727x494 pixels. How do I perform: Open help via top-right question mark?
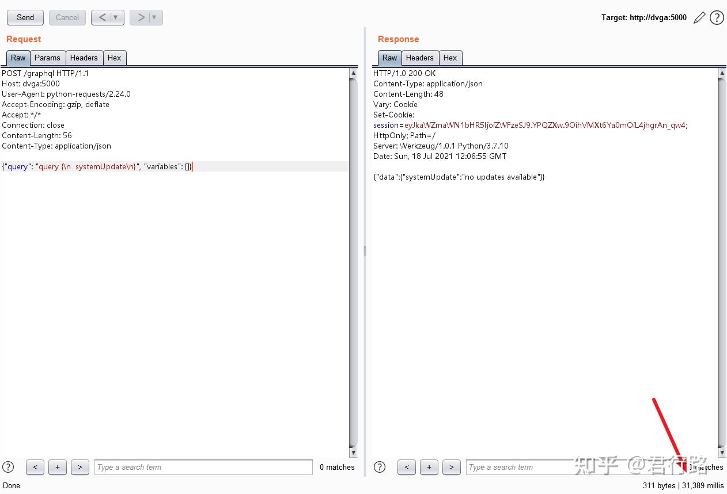click(x=717, y=18)
